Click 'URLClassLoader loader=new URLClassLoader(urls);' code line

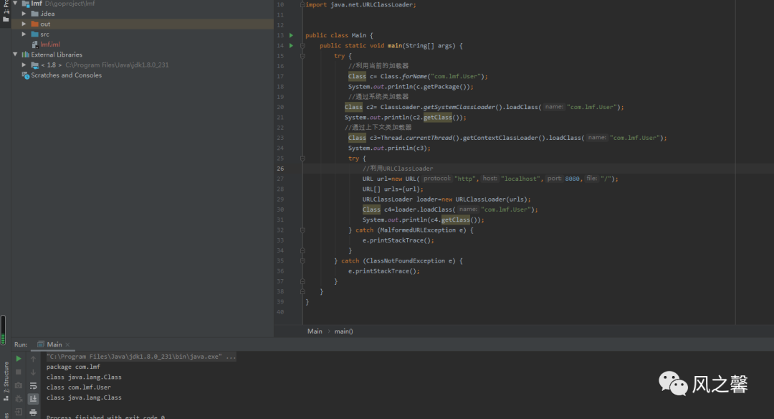tap(446, 199)
